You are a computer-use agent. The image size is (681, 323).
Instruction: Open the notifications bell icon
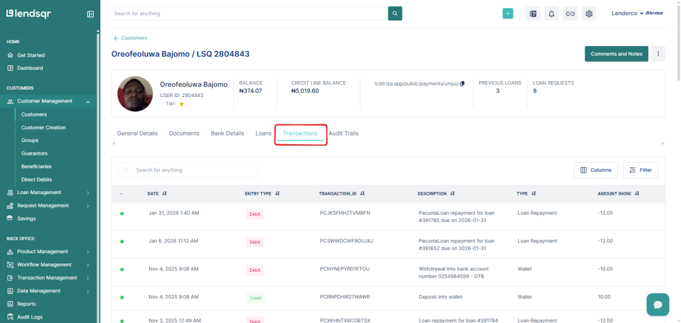pyautogui.click(x=551, y=13)
